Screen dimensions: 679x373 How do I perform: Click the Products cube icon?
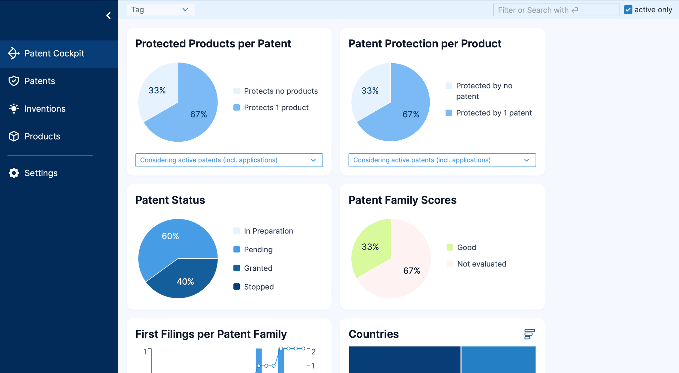(14, 136)
